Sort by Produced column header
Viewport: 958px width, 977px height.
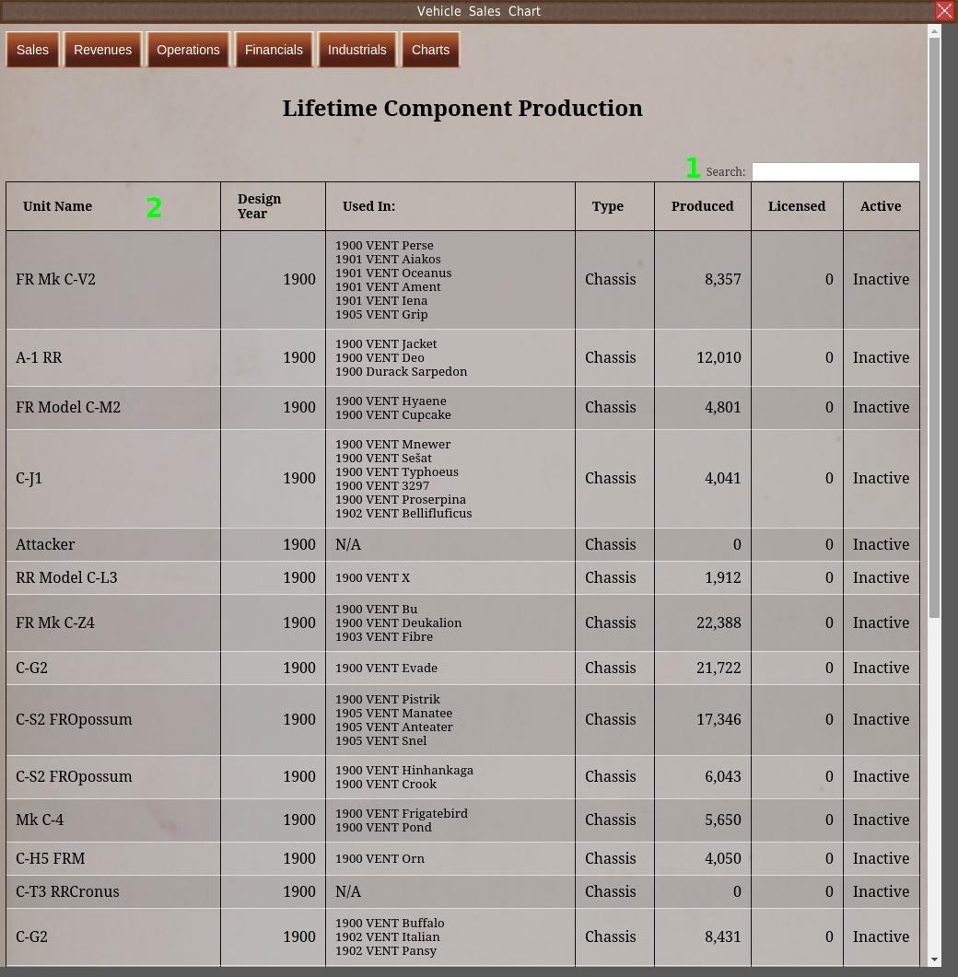(x=702, y=206)
